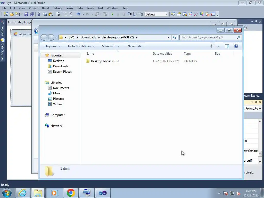Start debugging with the green play icon

113,14
